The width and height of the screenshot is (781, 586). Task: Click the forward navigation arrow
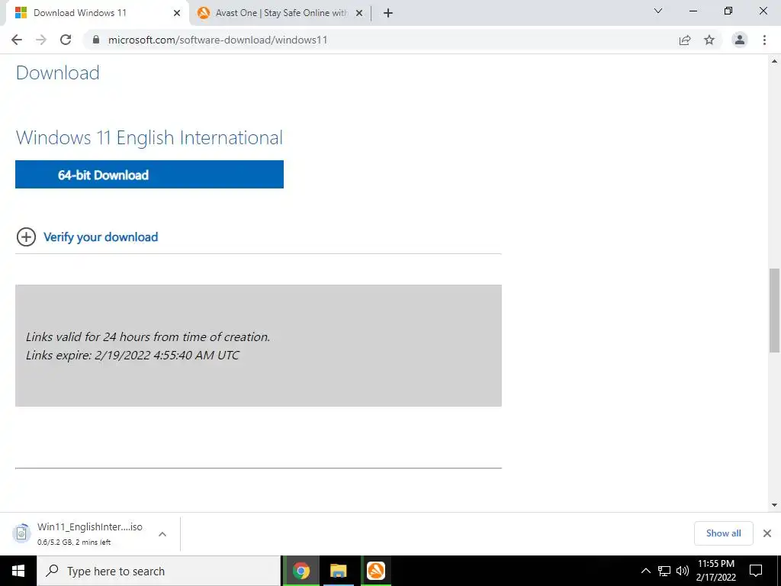coord(41,40)
